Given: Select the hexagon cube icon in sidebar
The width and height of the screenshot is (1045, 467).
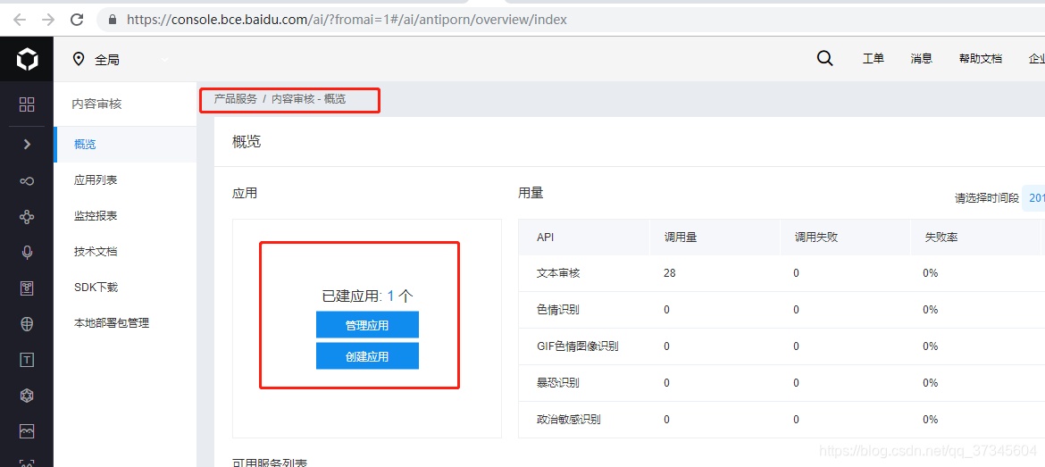Looking at the screenshot, I should (27, 396).
